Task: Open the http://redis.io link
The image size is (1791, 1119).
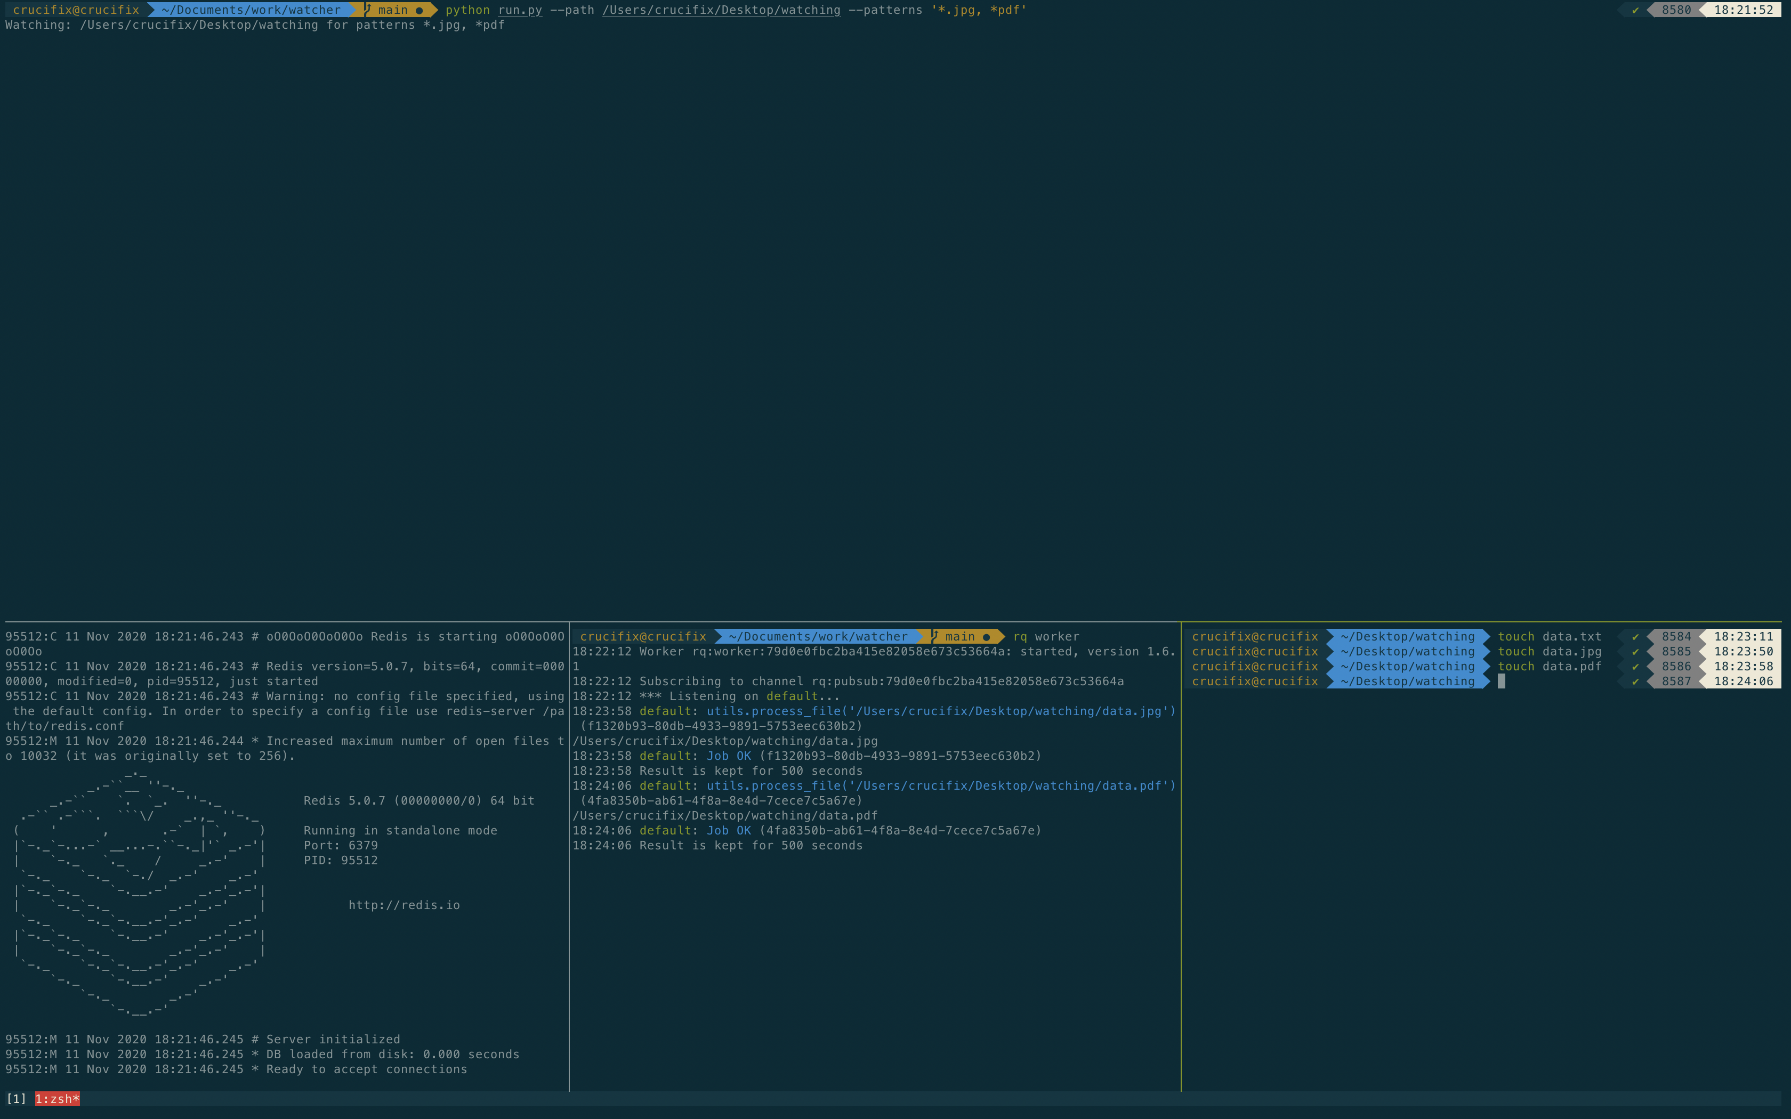Action: 404,905
